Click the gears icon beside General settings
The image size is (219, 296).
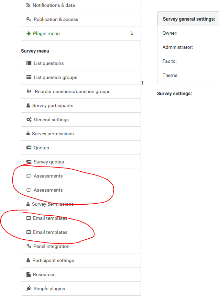(x=29, y=120)
